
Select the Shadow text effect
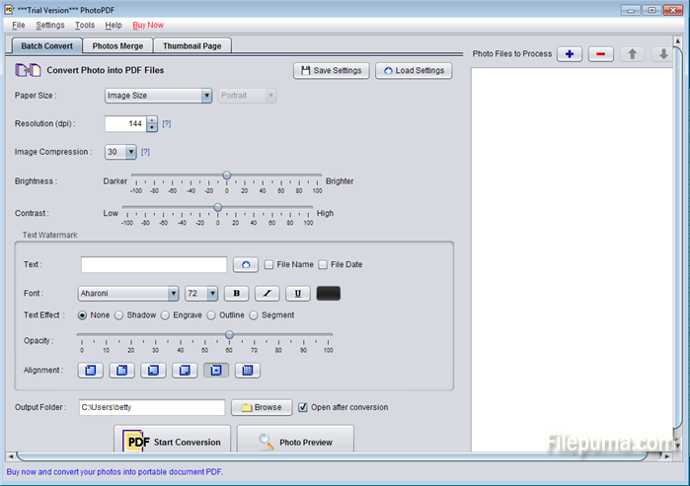click(x=119, y=315)
